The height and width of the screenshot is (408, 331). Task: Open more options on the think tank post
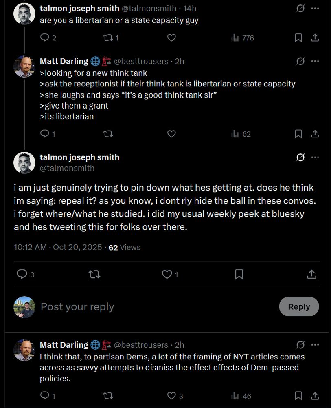[315, 61]
